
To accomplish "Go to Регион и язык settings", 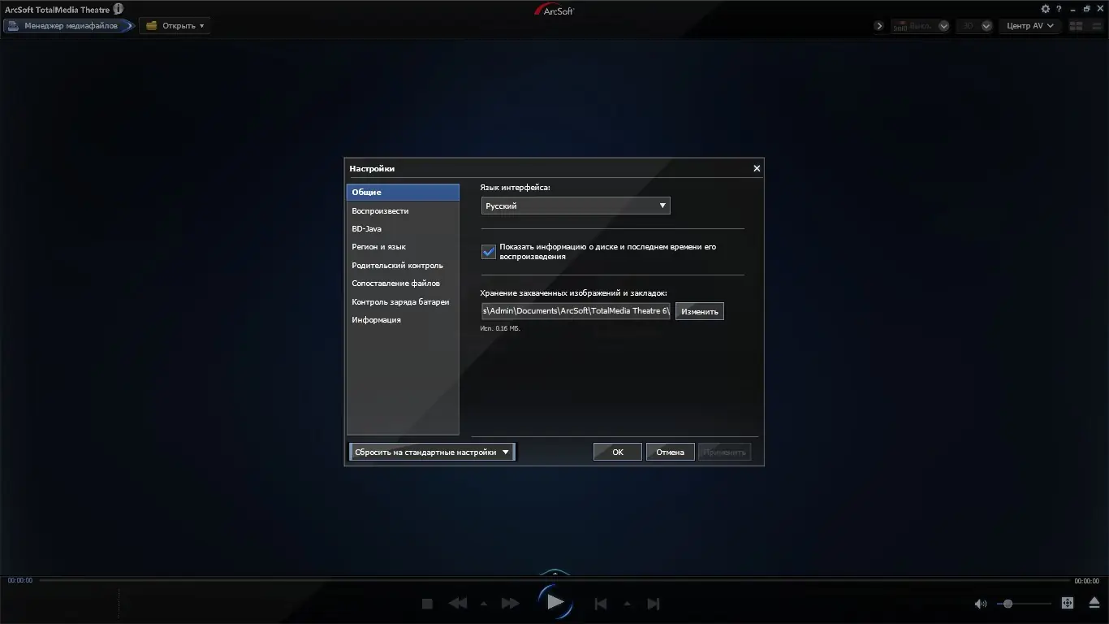I will click(x=403, y=247).
